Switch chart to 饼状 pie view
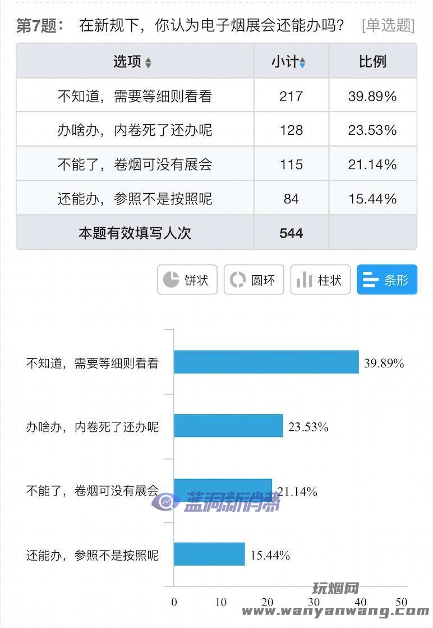 [187, 280]
